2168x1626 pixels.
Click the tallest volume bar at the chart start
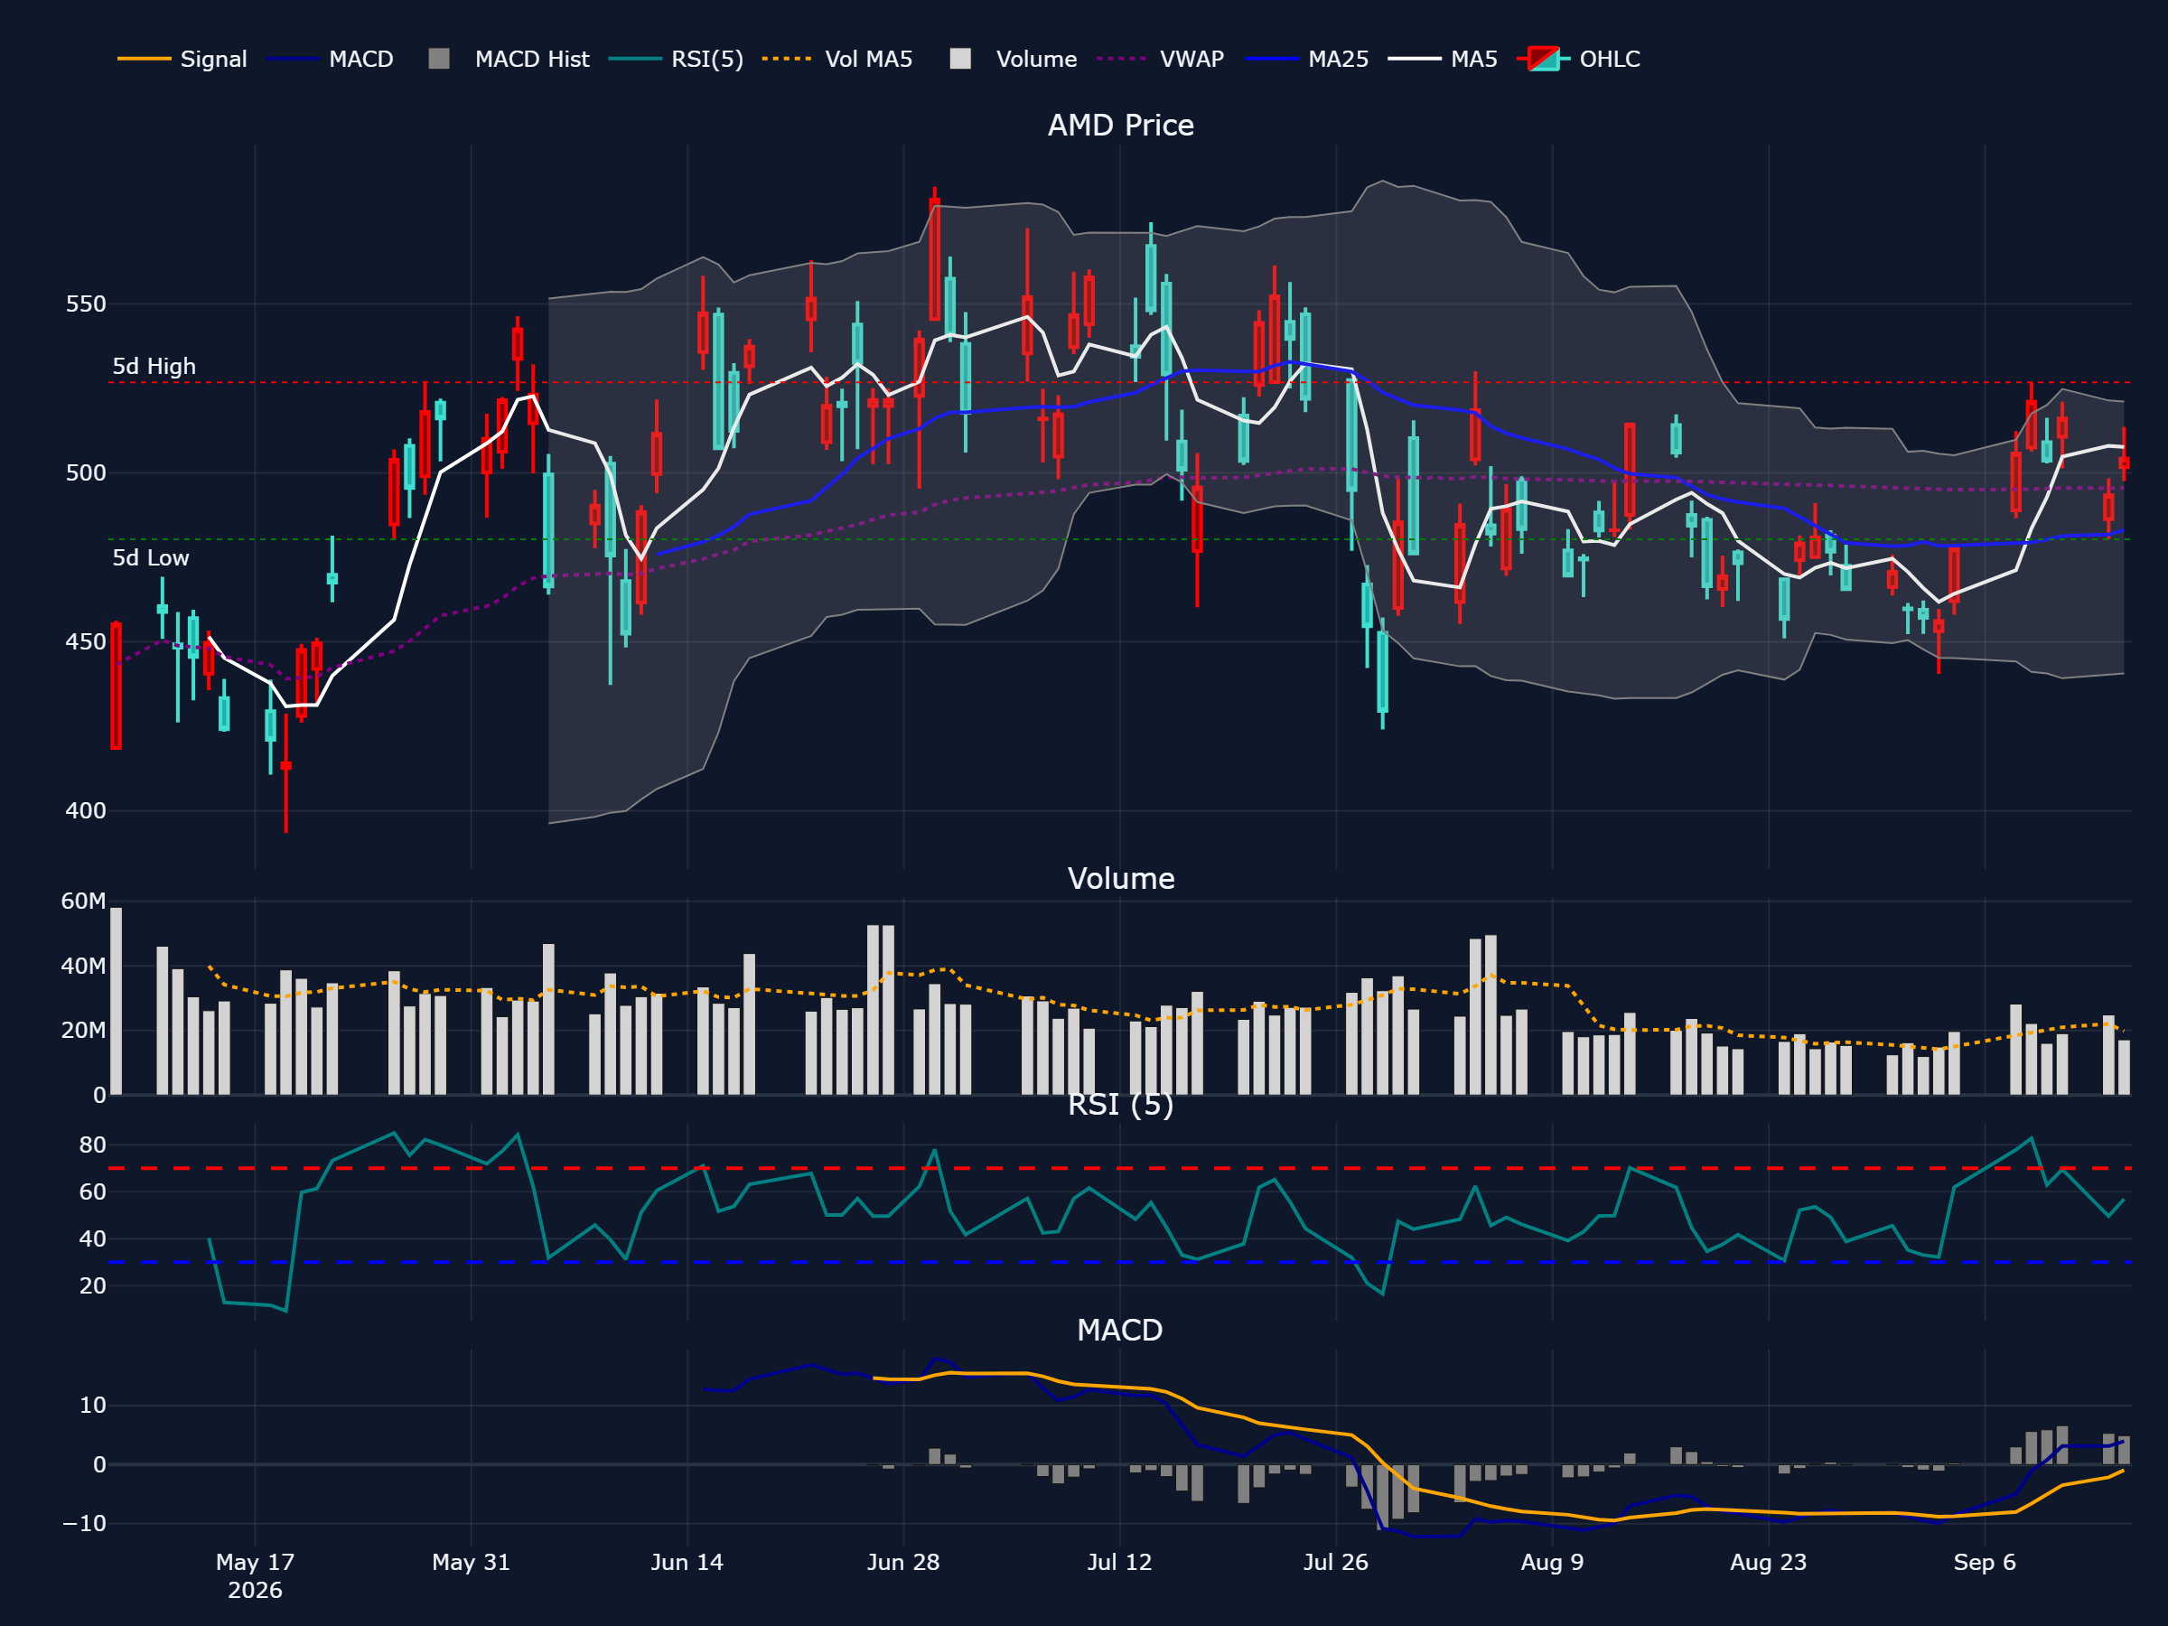116,1001
